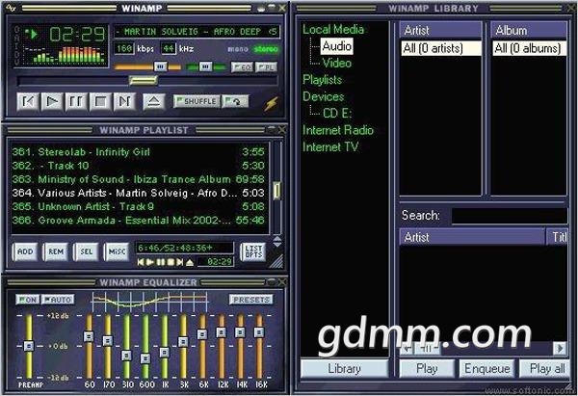578x396 pixels.
Task: Click the 02:29 time display
Action: click(77, 35)
